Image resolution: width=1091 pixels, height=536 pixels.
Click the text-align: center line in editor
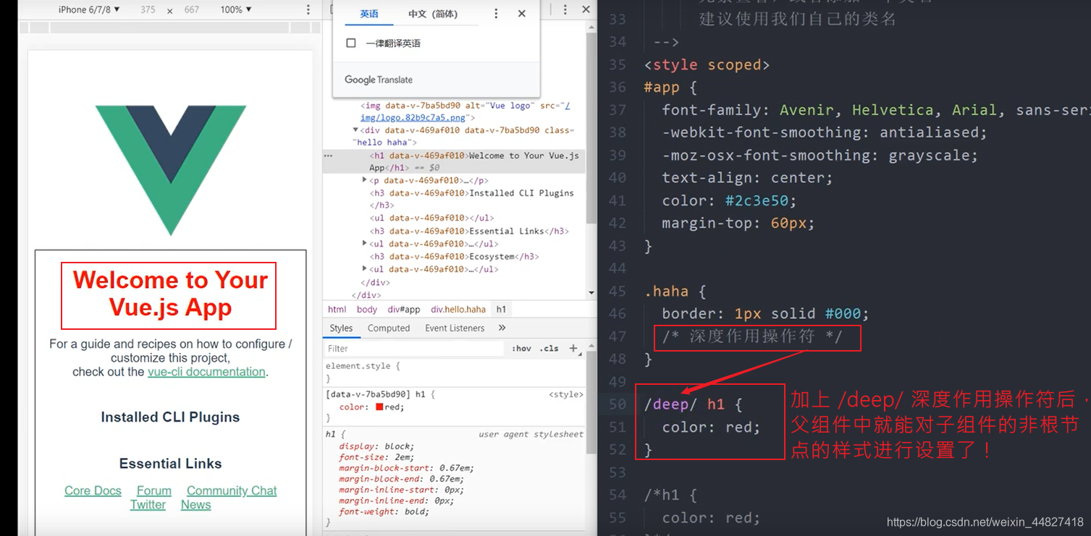click(747, 178)
